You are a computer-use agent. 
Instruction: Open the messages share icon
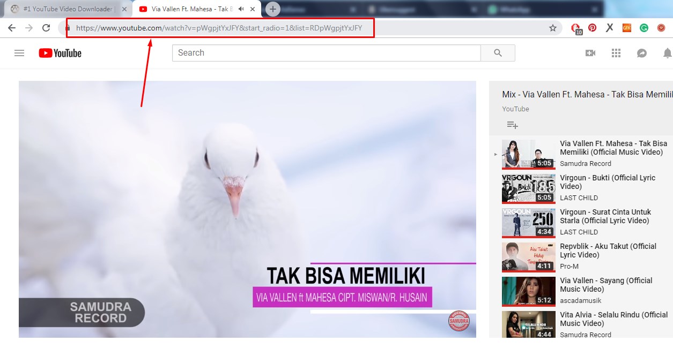pos(642,53)
